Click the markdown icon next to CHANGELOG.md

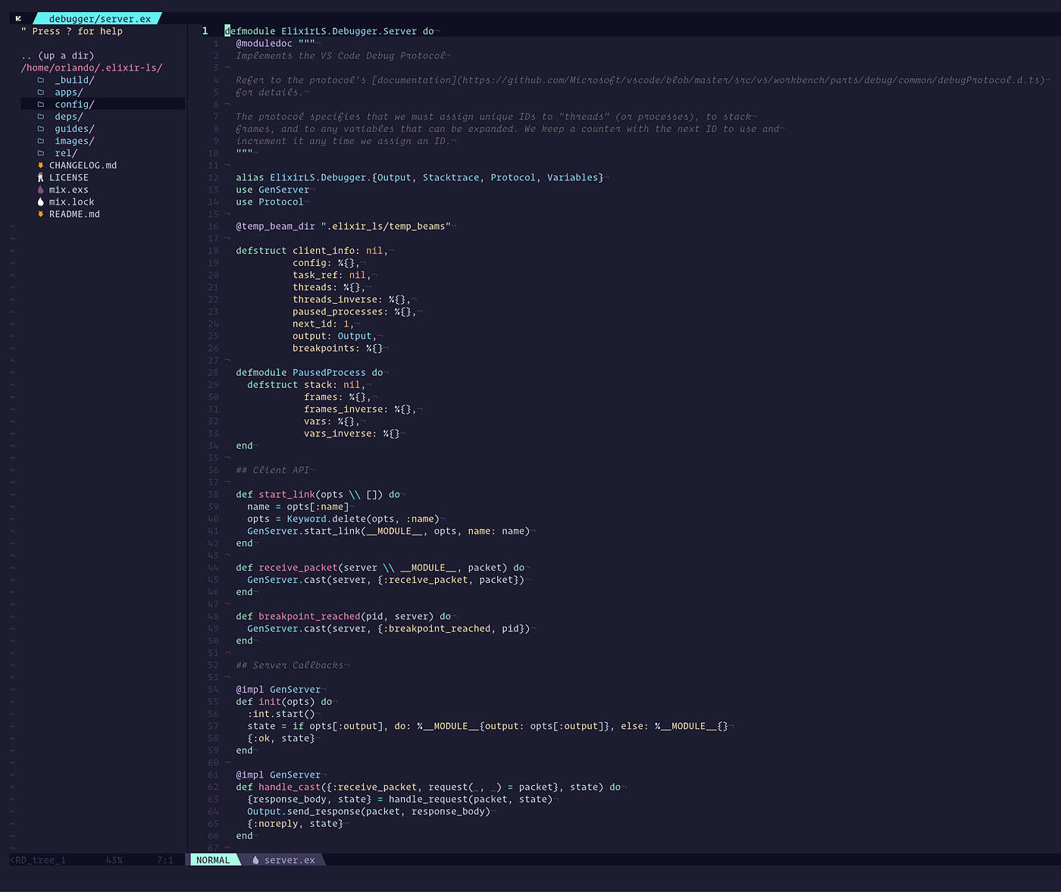[x=40, y=165]
